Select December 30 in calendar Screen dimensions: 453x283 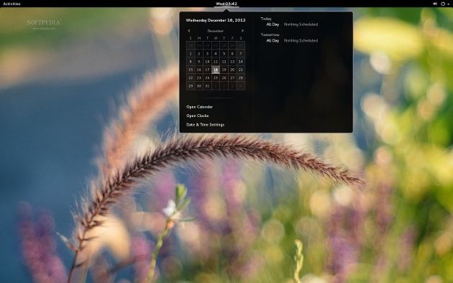click(198, 86)
